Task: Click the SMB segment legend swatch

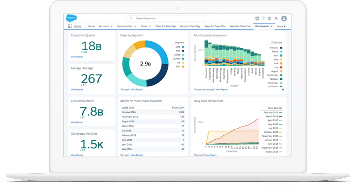Action: coord(183,47)
